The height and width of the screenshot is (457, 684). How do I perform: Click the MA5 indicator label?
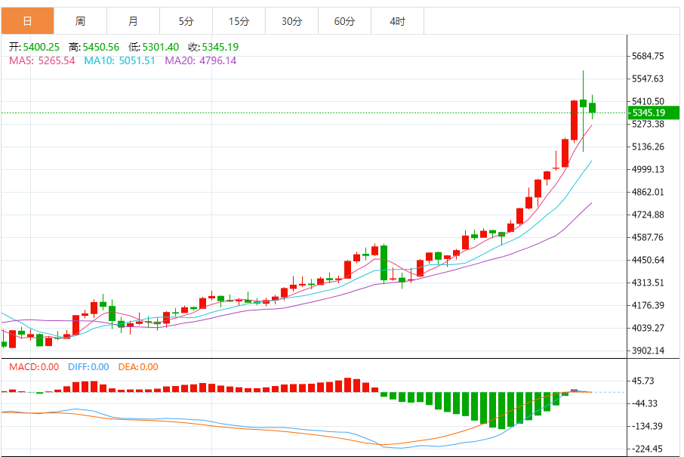42,60
